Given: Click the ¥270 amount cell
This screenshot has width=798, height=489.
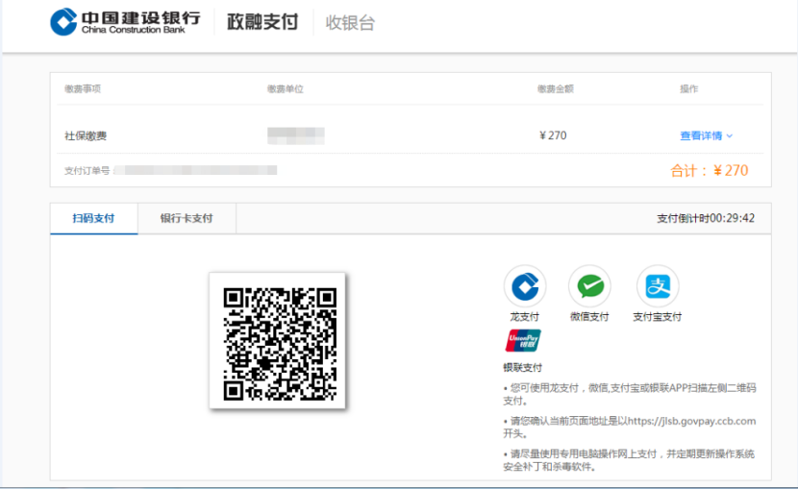Looking at the screenshot, I should pos(553,135).
